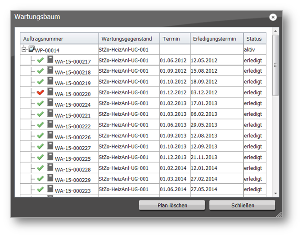Click the dialog resize grip corner
Viewport: 302px width, 237px height.
pyautogui.click(x=279, y=215)
